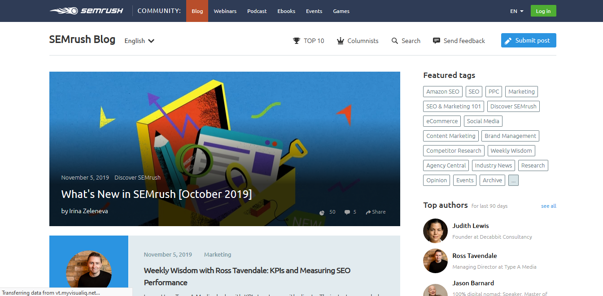Click the Submit post button
The width and height of the screenshot is (603, 296).
click(529, 40)
